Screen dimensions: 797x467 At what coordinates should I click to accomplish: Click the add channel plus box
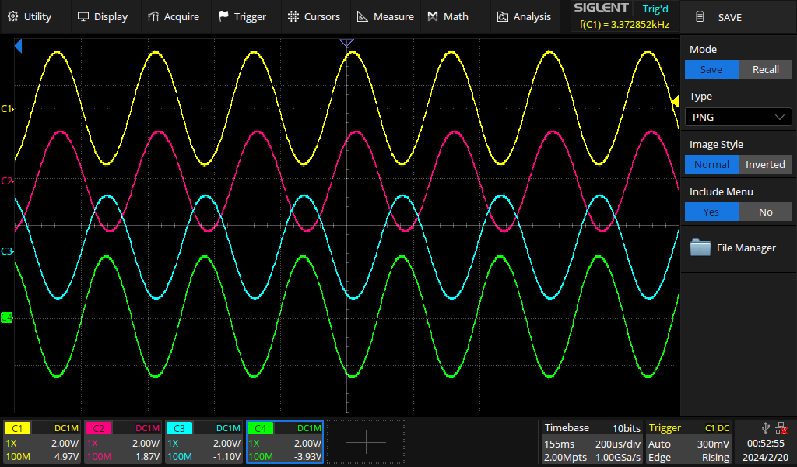[366, 442]
